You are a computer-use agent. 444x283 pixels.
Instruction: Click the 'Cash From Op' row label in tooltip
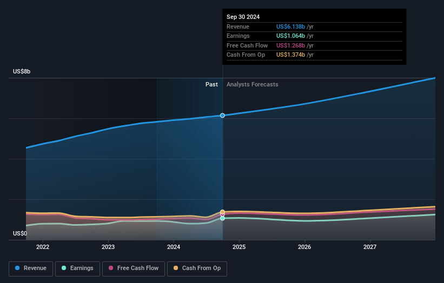click(x=246, y=55)
